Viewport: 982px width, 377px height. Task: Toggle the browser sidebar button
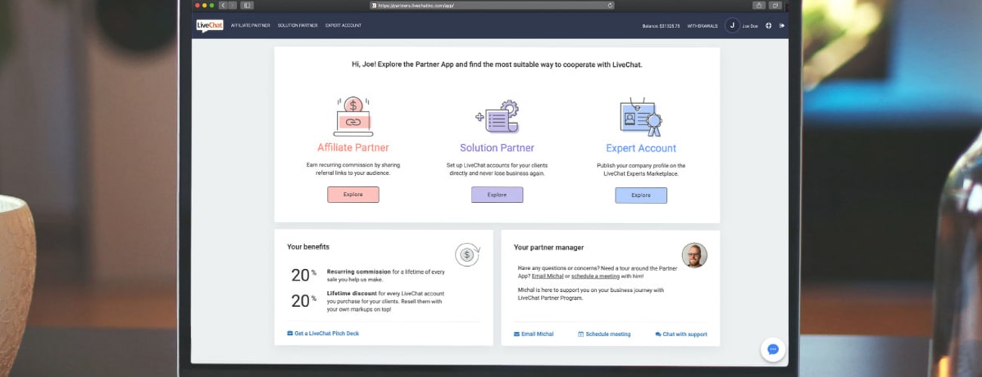tap(247, 5)
